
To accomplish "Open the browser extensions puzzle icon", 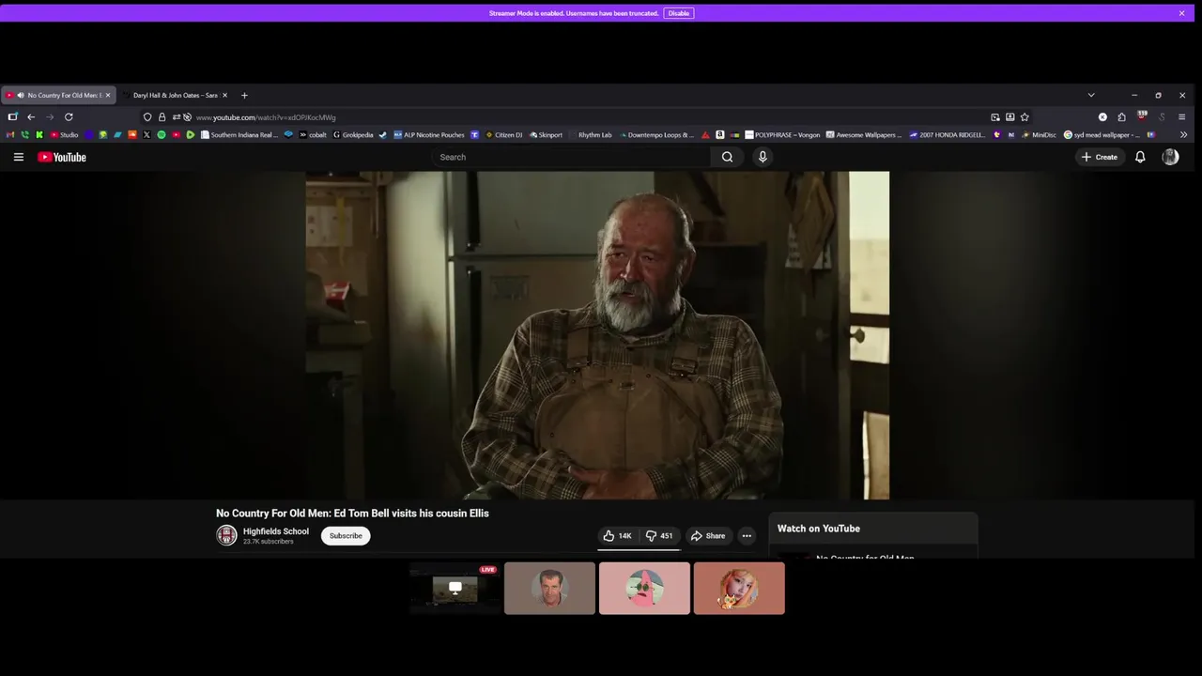I will [1121, 117].
